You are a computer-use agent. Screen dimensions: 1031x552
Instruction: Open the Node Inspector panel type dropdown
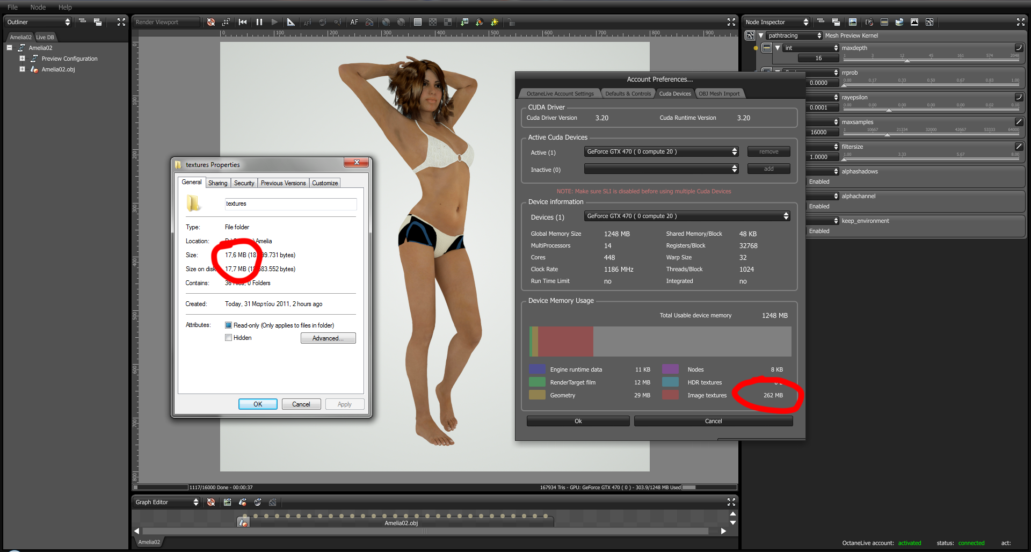click(776, 22)
